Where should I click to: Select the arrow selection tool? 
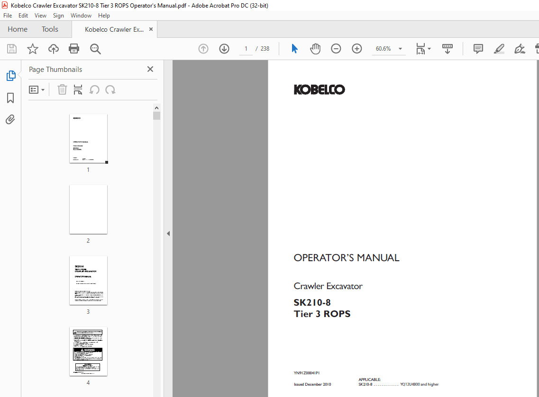pos(294,49)
